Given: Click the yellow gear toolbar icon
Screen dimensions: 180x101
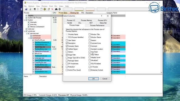Looking at the screenshot, I should point(44,9).
